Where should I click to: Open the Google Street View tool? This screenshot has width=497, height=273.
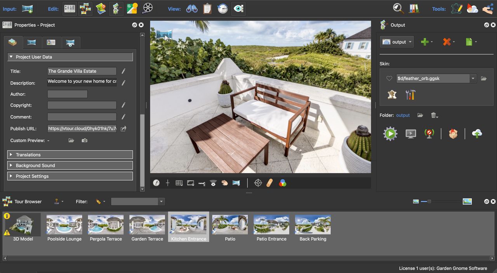132,9
